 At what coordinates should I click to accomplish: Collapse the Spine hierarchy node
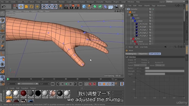tap(129, 15)
